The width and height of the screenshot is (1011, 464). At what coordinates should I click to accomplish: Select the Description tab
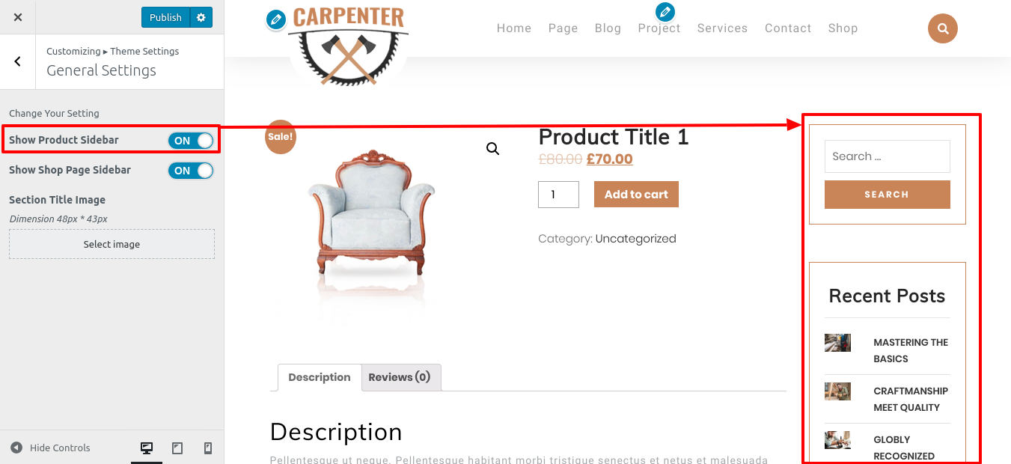(320, 377)
